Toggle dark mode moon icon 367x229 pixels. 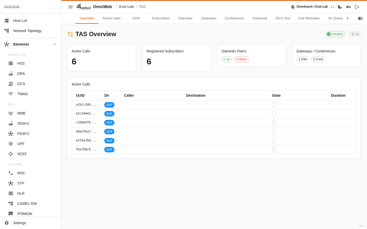[340, 7]
